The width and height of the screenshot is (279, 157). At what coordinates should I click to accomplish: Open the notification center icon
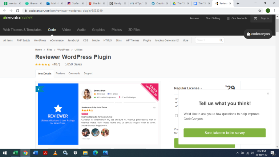point(272,153)
